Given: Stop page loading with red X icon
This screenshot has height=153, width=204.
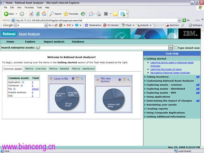Looking at the screenshot, I should [x=31, y=14].
